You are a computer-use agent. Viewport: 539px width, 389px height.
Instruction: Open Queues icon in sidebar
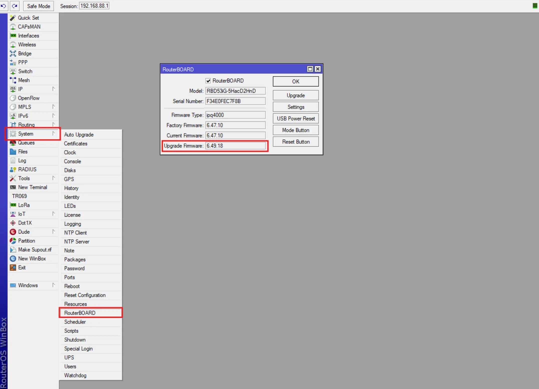[x=13, y=143]
